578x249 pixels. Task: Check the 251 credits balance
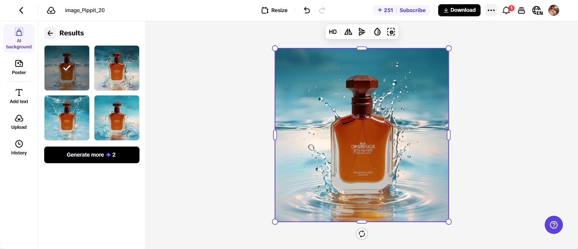pos(385,10)
